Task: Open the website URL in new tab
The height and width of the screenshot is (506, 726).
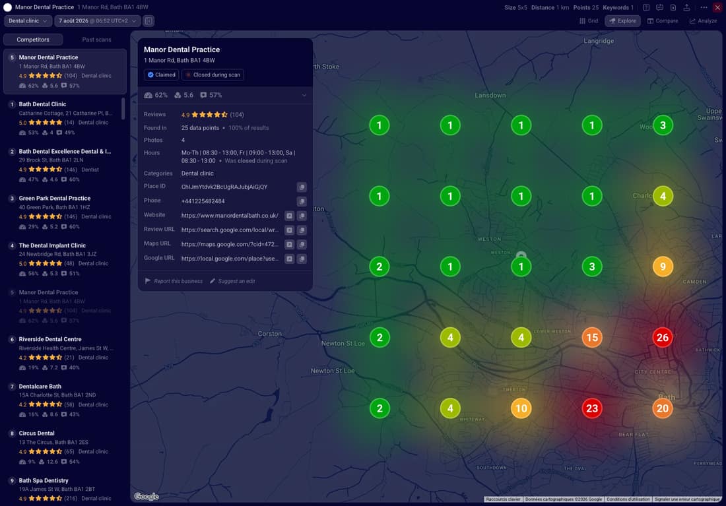Action: [289, 216]
